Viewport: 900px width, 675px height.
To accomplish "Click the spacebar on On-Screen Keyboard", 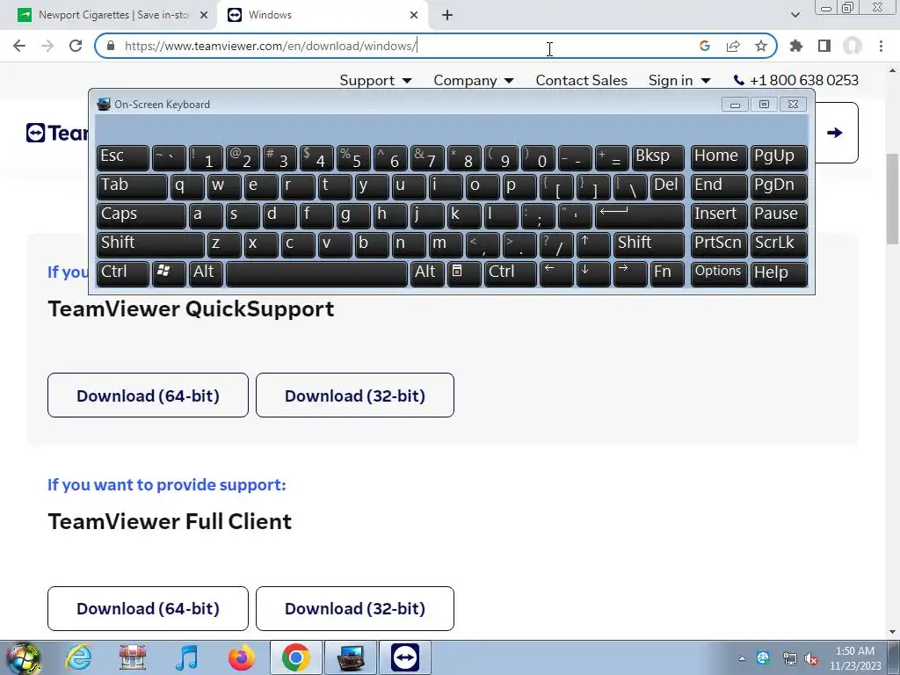I will 316,273.
